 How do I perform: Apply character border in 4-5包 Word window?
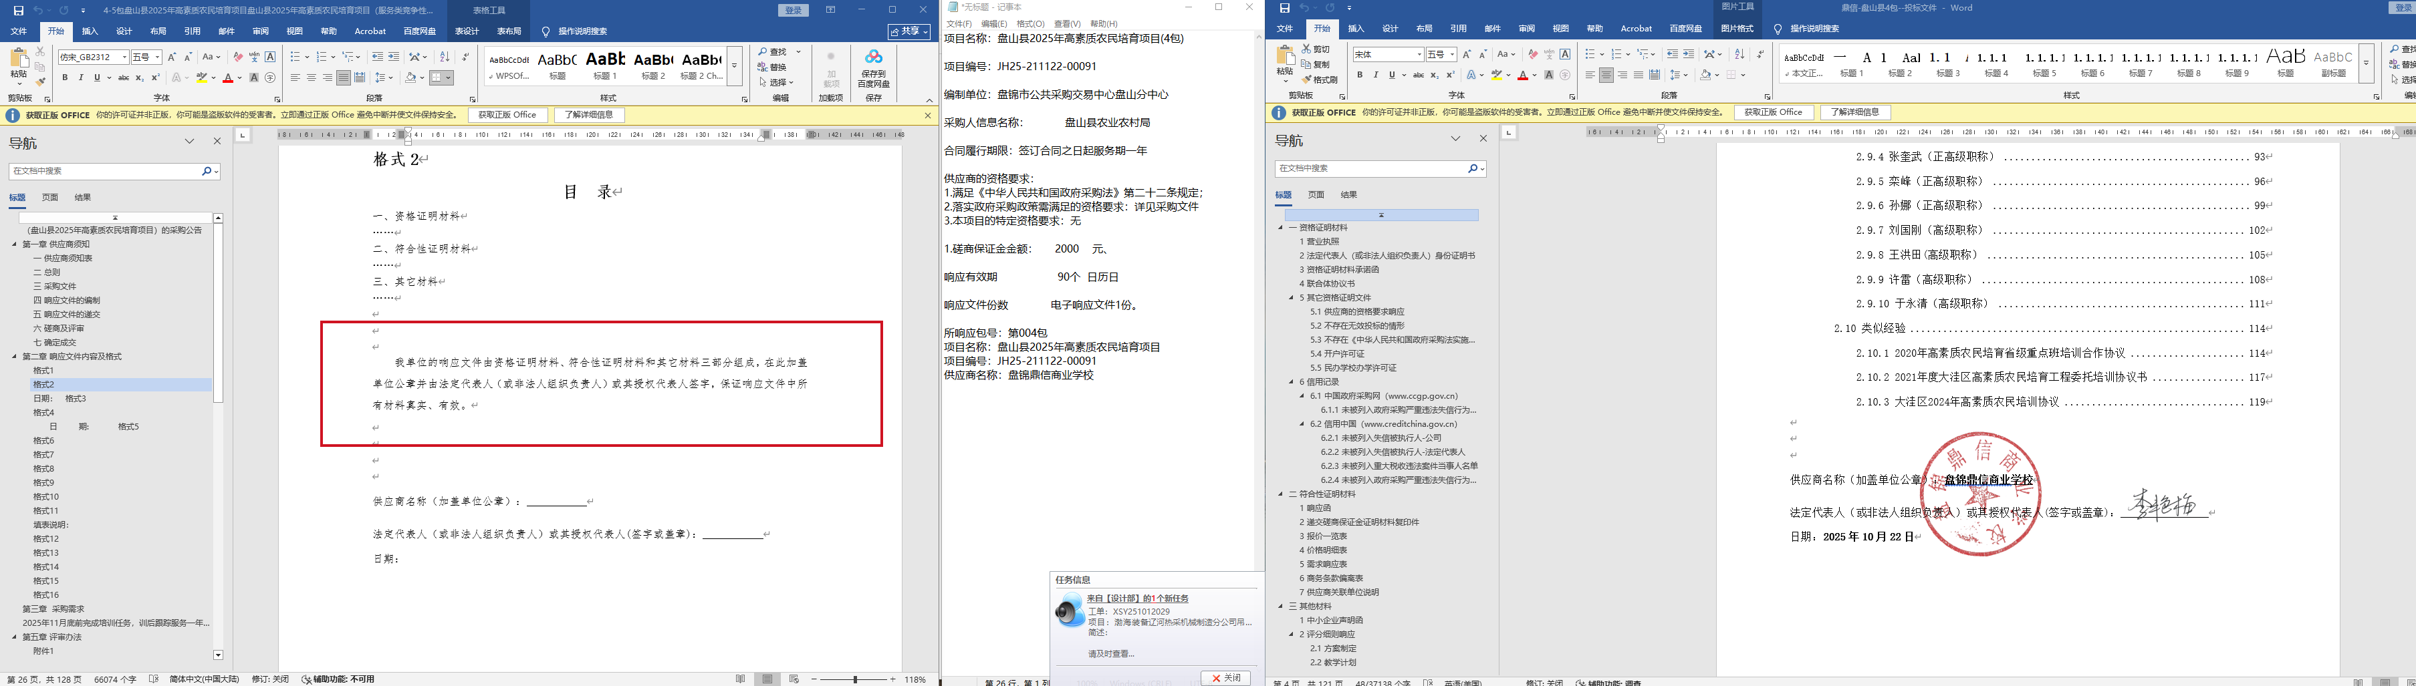(270, 57)
